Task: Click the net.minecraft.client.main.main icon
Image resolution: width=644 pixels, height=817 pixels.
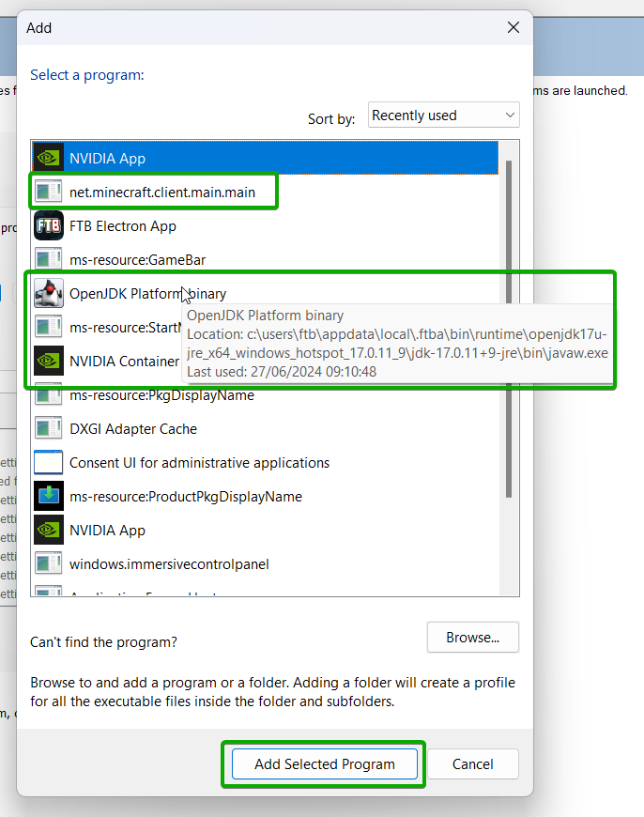Action: click(48, 193)
